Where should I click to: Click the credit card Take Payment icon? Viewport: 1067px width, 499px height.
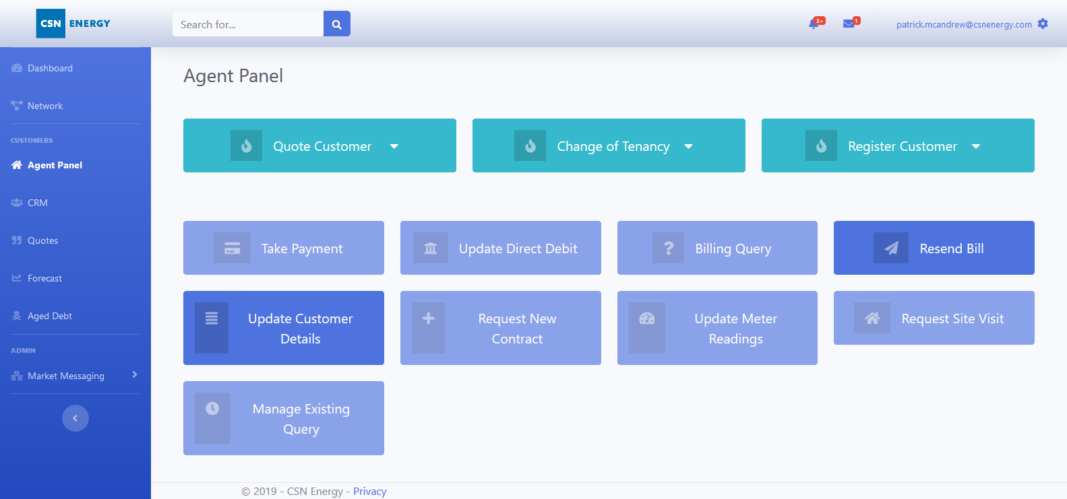point(232,248)
